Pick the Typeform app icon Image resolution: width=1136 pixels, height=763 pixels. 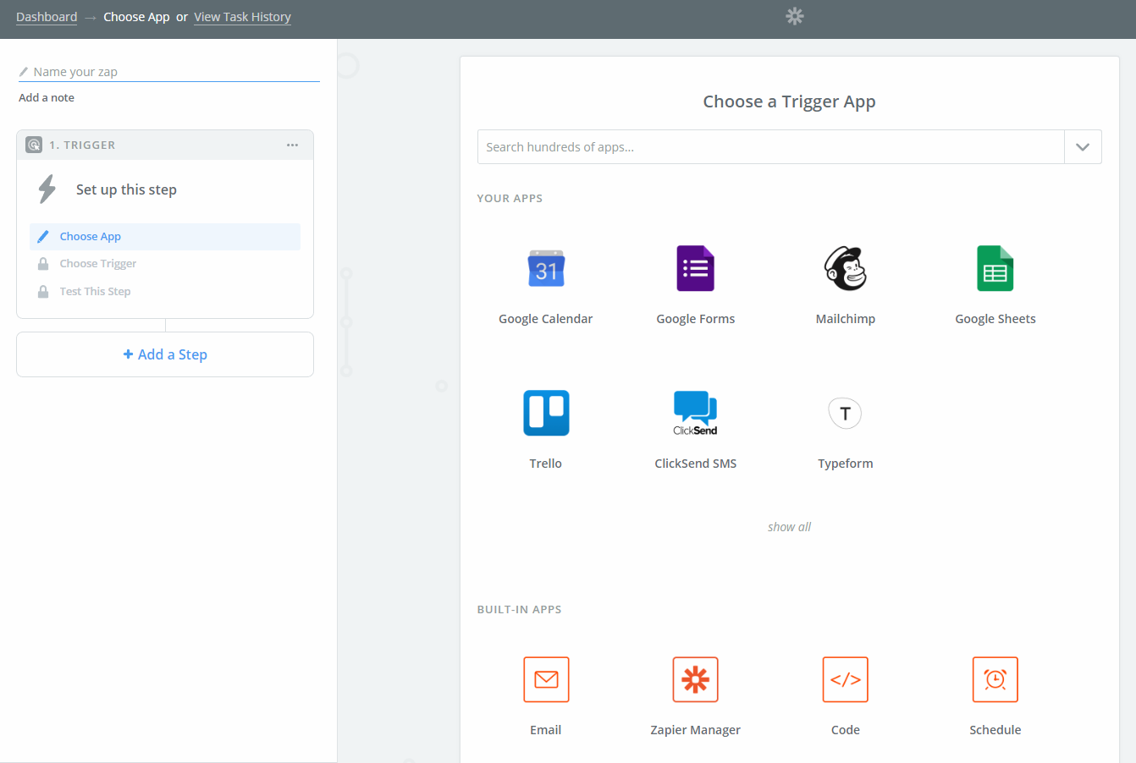click(845, 413)
